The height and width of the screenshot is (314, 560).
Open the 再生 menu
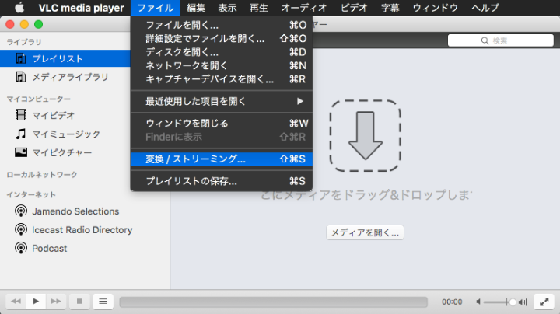click(259, 8)
